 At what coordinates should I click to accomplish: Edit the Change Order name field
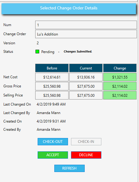coord(86,34)
